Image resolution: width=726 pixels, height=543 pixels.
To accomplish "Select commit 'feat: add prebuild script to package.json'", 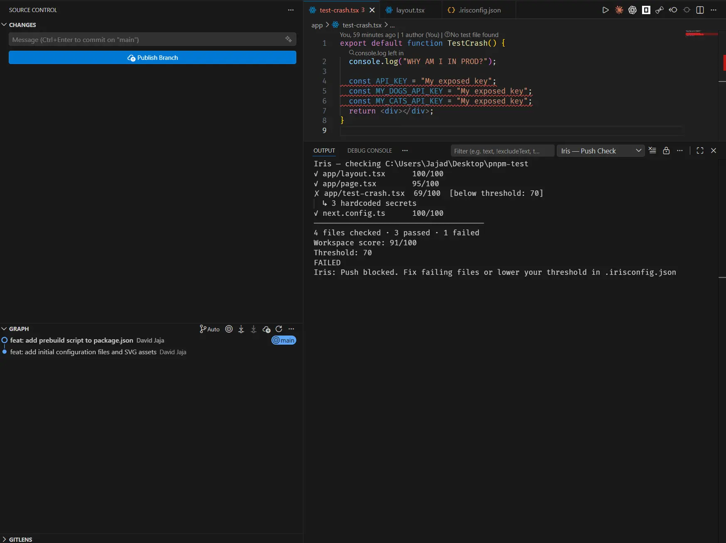I will point(71,340).
